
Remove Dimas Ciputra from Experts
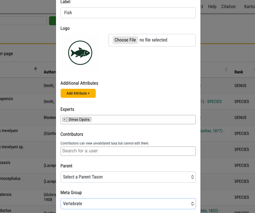click(65, 120)
